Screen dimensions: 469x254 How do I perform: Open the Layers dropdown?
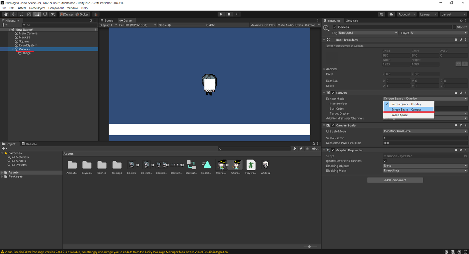pyautogui.click(x=428, y=14)
